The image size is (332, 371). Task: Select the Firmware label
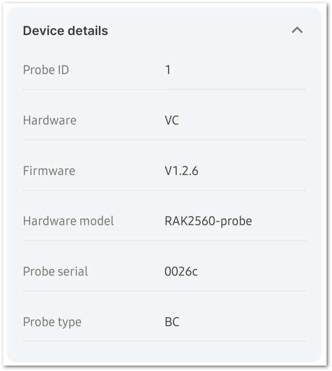coord(49,171)
